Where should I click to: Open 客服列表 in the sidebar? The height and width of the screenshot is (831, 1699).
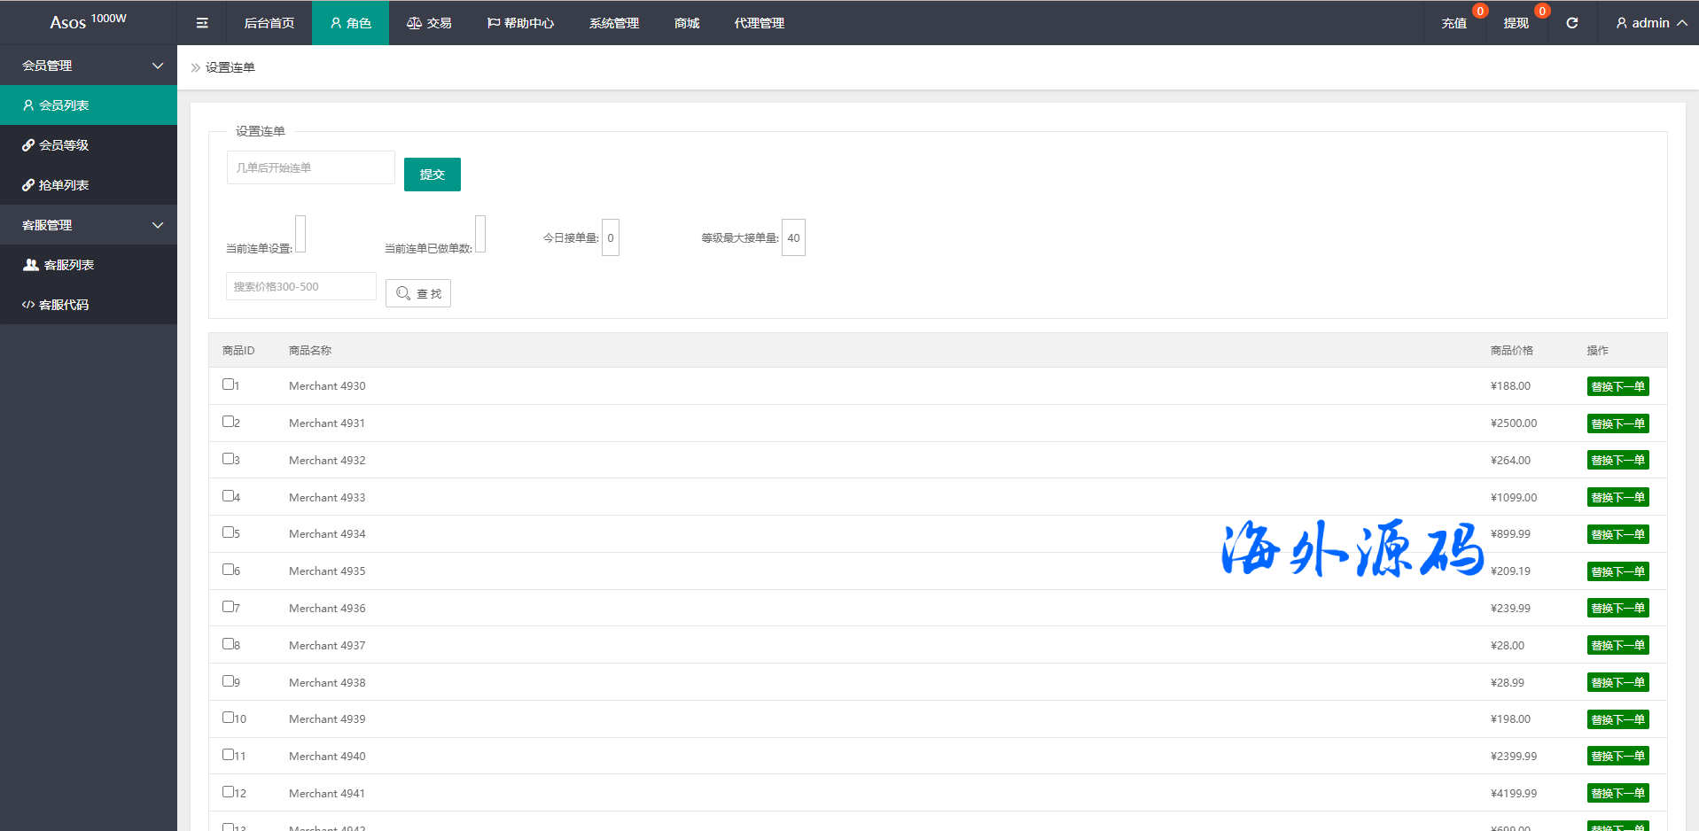tap(68, 265)
